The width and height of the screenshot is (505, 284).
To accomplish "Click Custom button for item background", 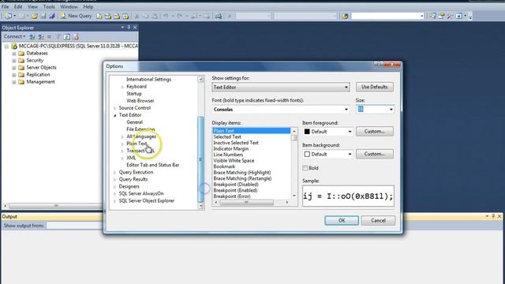I will 375,154.
